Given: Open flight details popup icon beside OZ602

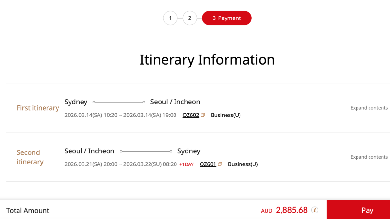Looking at the screenshot, I should point(202,115).
